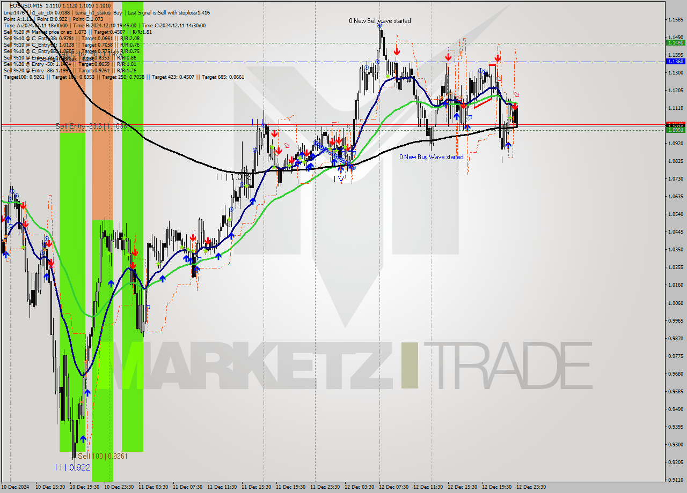Click the 0.9585 price axis label
Image resolution: width=687 pixels, height=493 pixels.
tap(675, 391)
